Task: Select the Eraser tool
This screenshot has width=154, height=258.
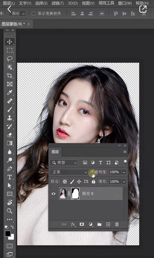Action: pos(10,135)
